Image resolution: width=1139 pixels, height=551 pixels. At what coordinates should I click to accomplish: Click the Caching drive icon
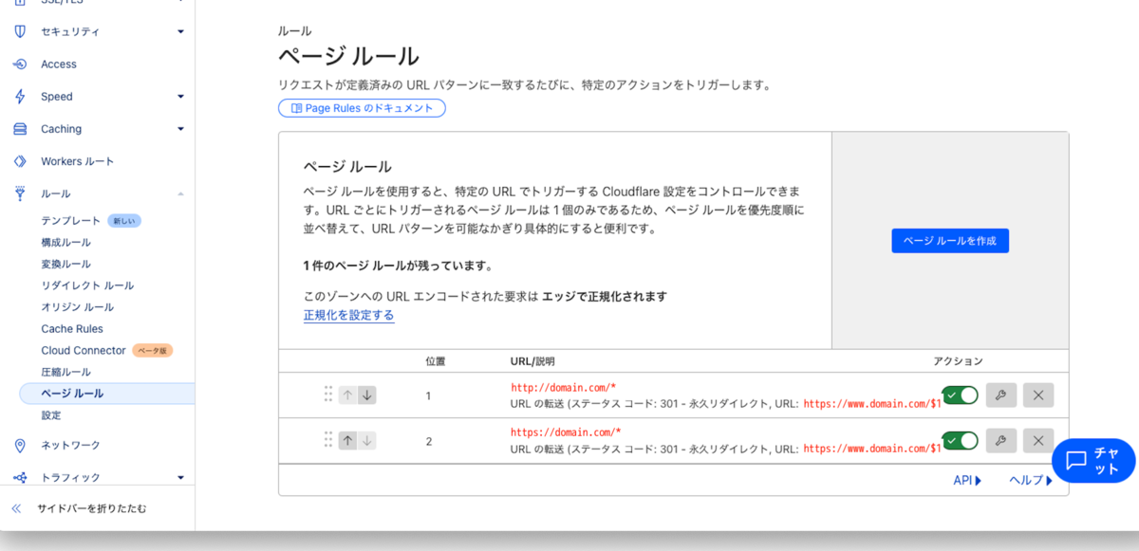(x=20, y=129)
